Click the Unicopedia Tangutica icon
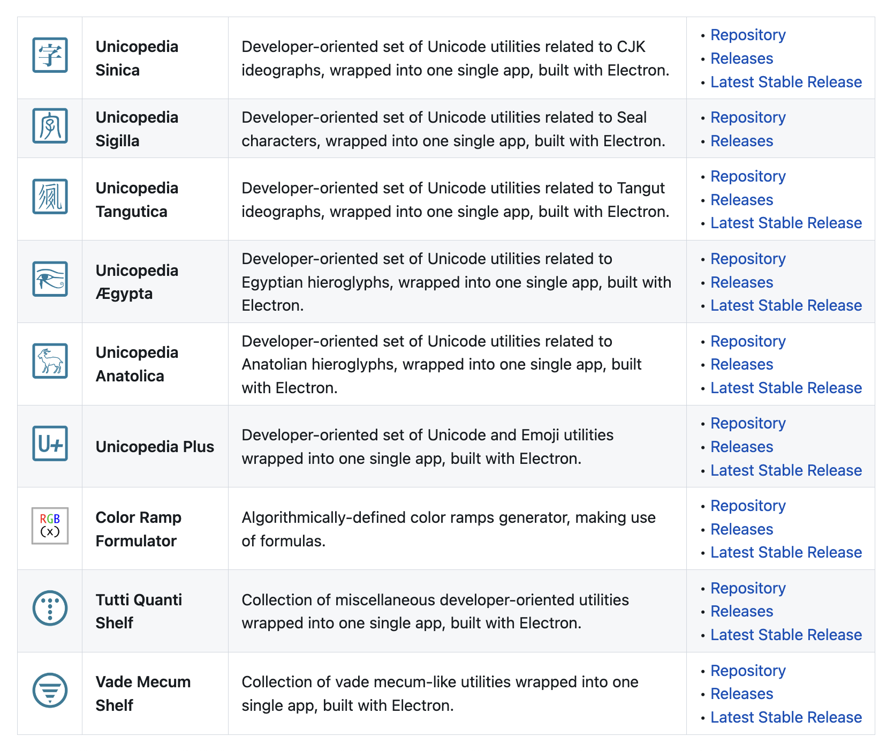Screen dimensions: 894x751 (50, 197)
